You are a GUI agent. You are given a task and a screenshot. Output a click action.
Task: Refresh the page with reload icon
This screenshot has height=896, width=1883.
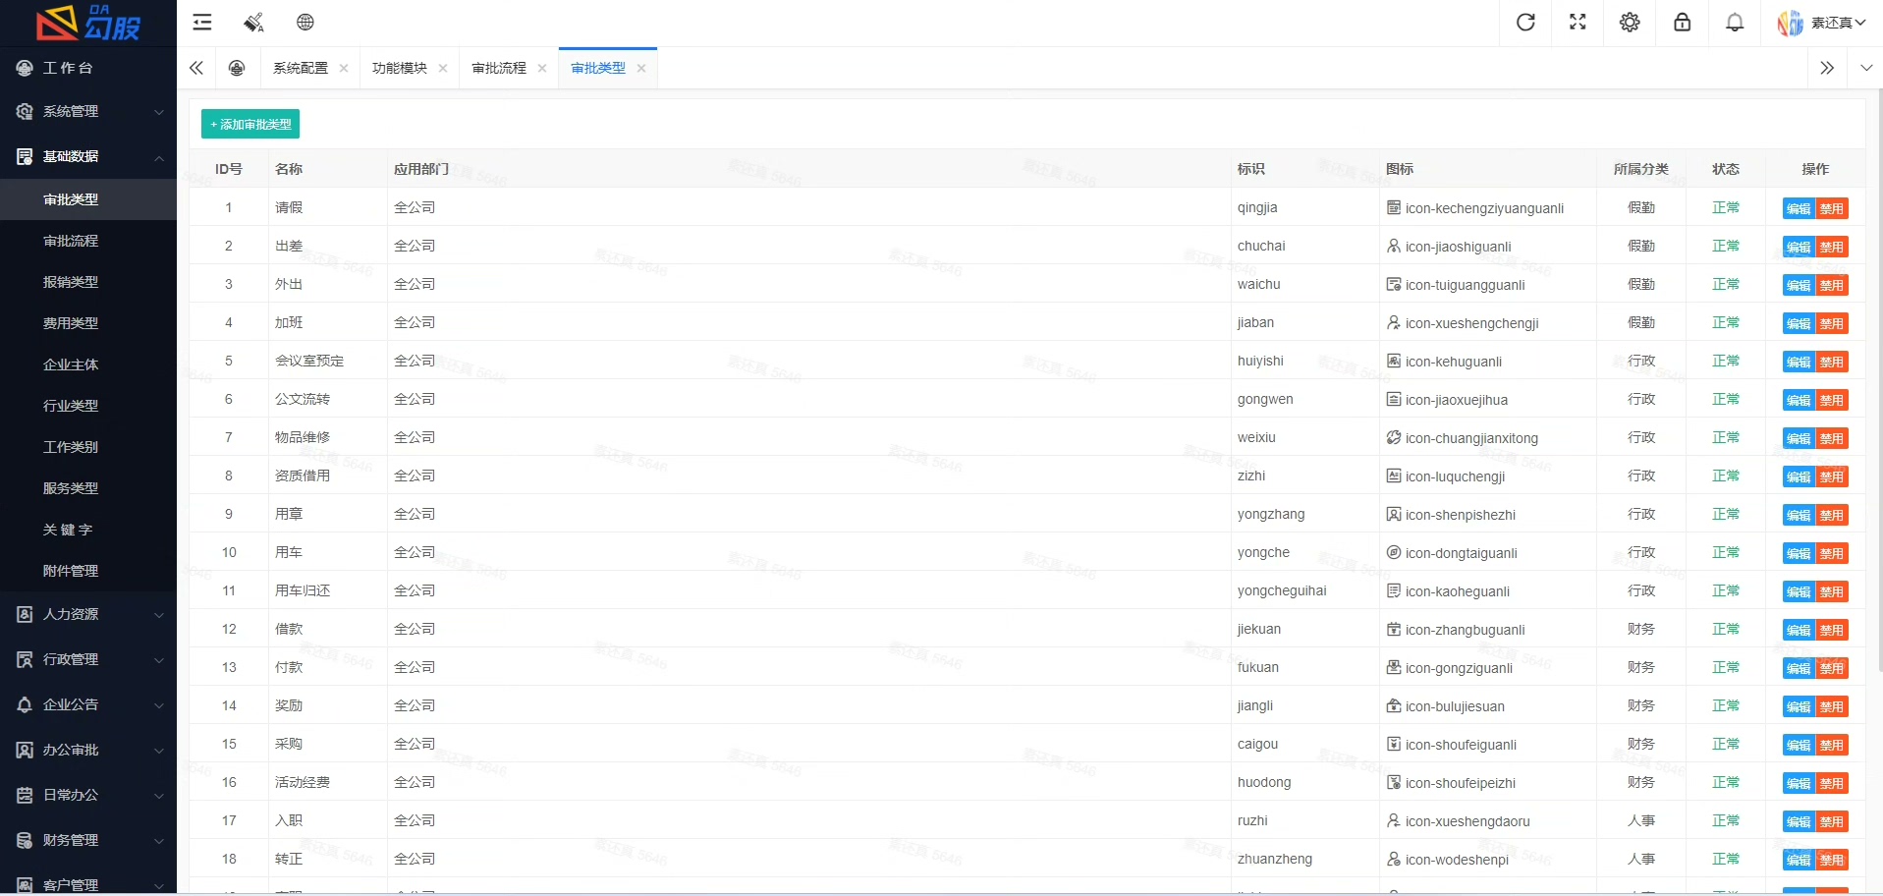click(x=1525, y=23)
